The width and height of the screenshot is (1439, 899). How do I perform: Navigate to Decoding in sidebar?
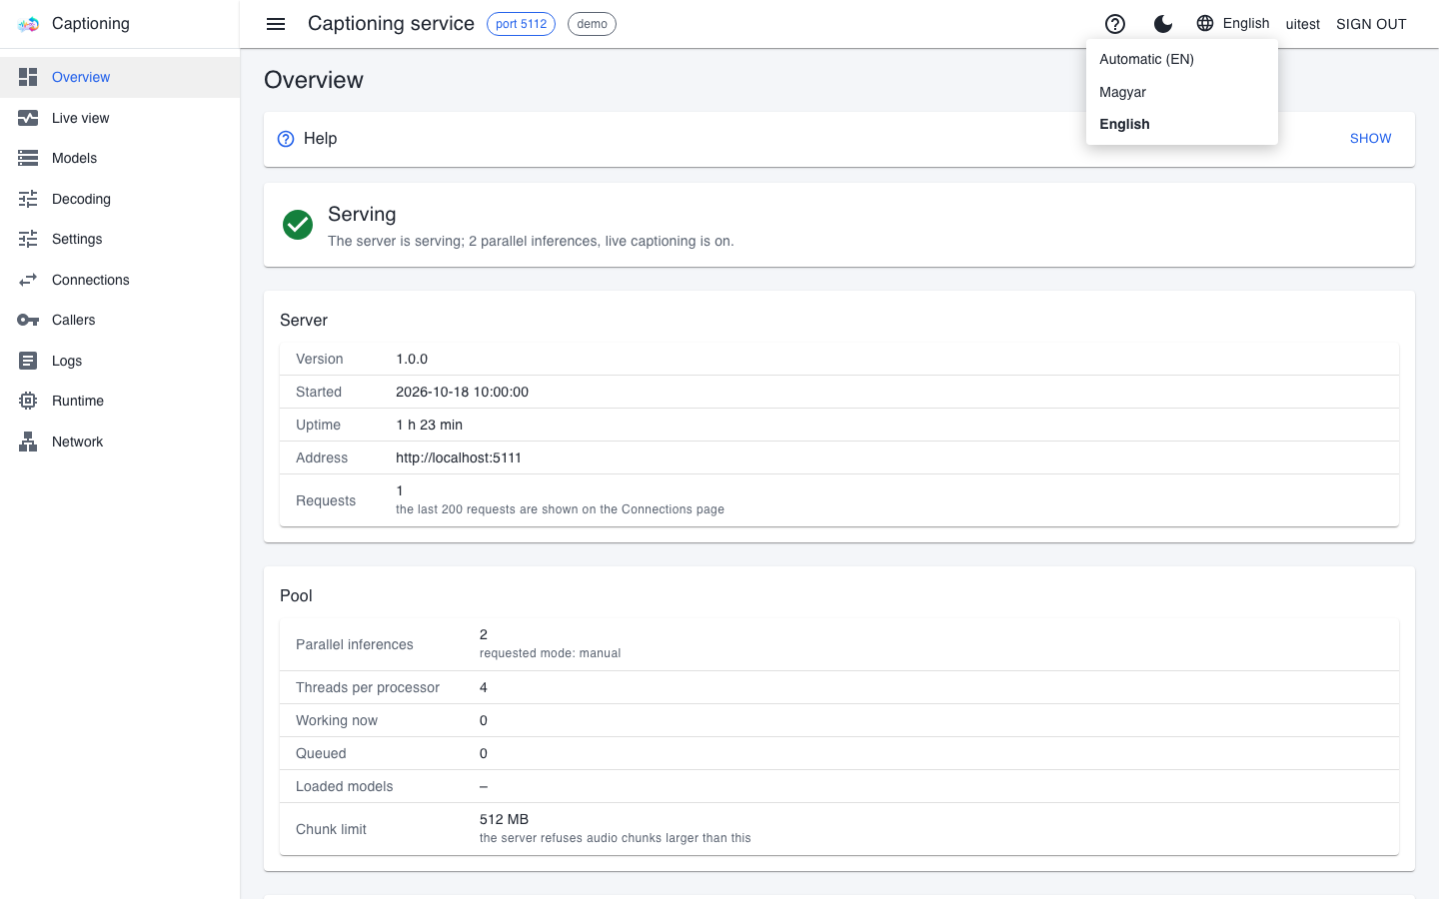pyautogui.click(x=120, y=199)
